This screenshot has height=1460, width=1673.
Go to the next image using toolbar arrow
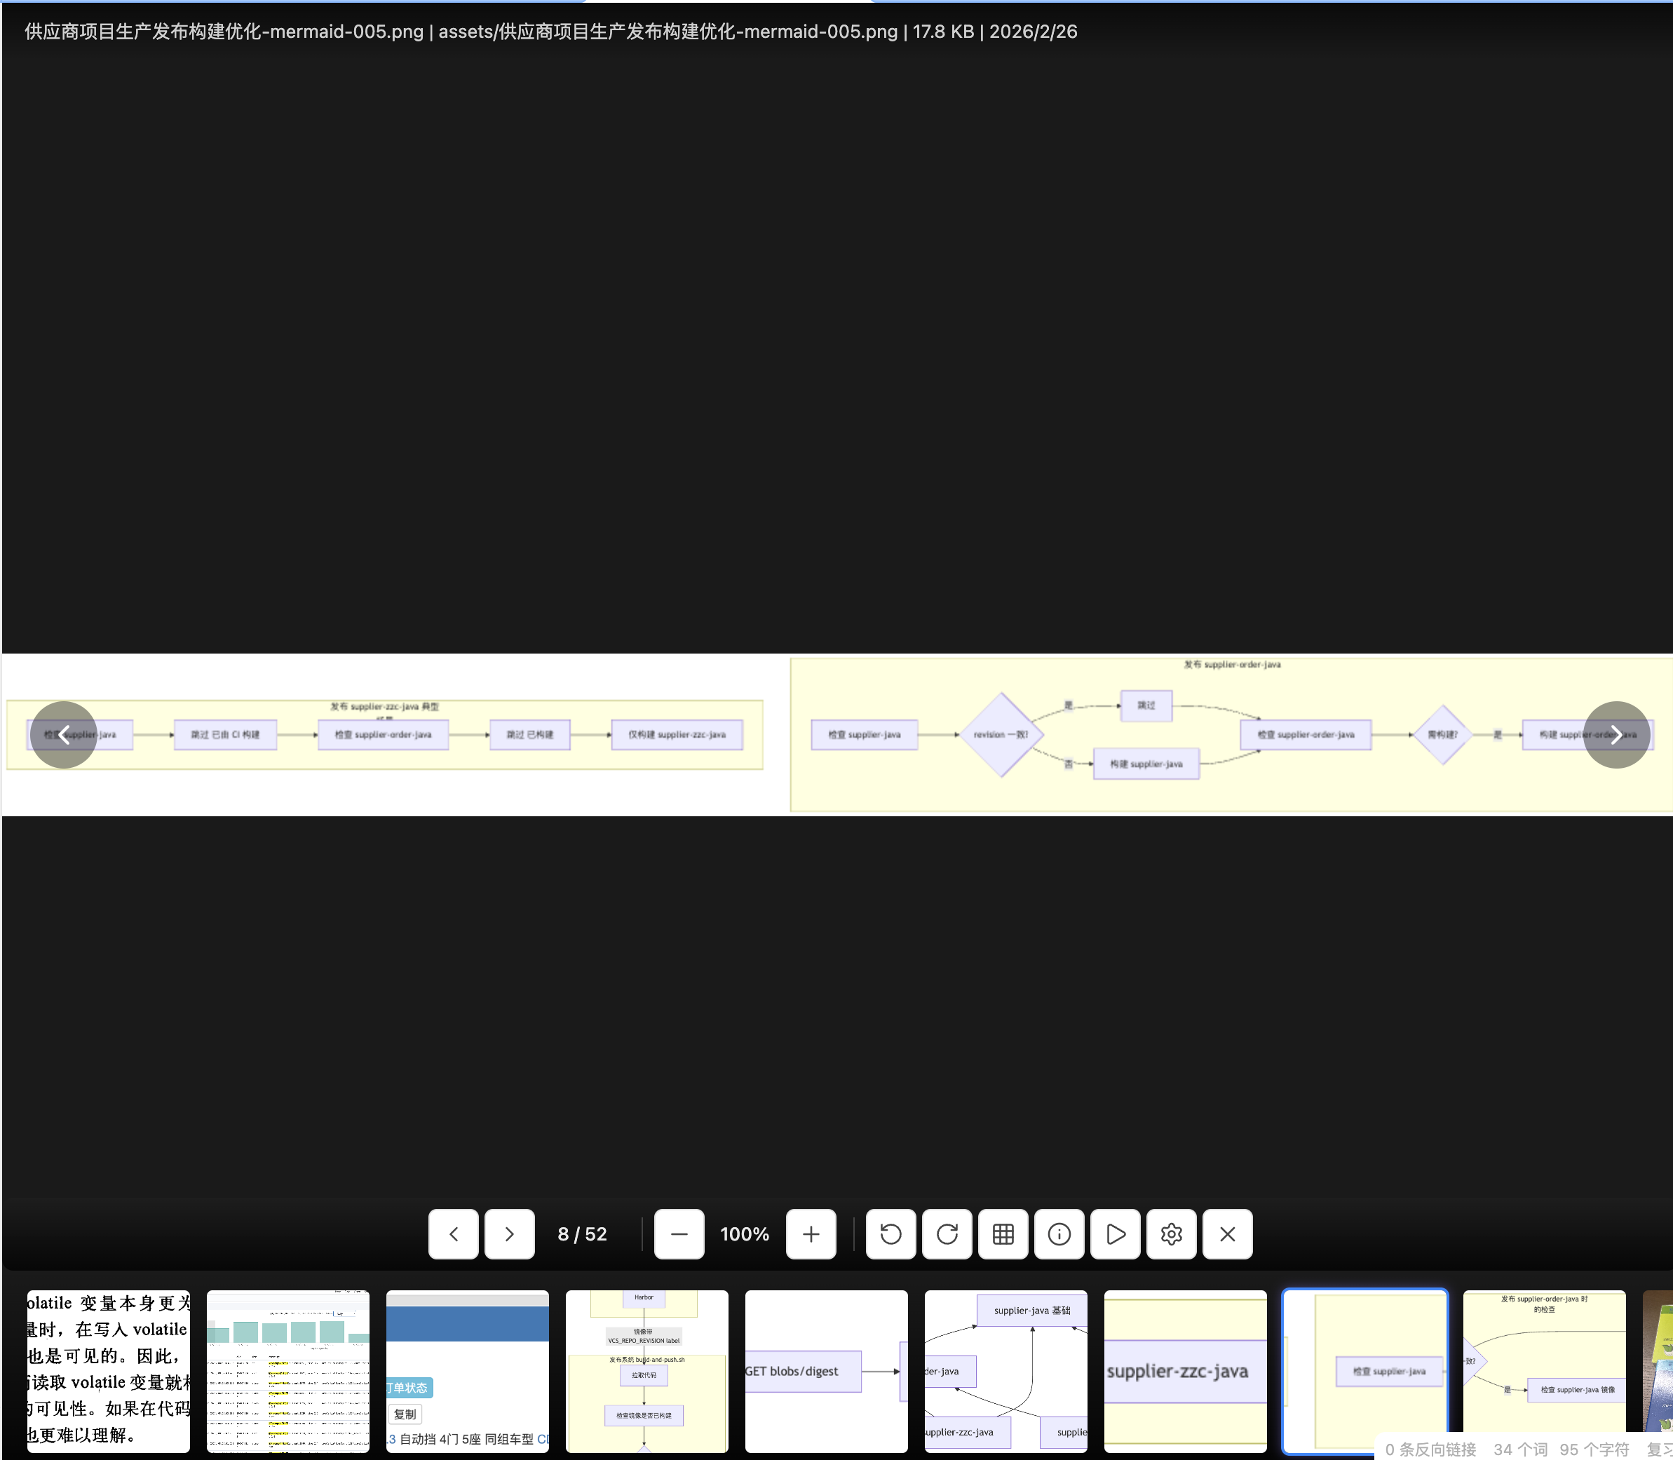point(509,1233)
